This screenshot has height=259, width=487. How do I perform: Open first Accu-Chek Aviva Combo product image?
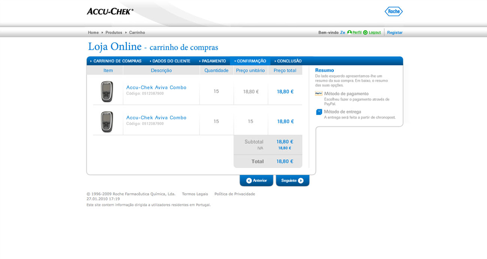tap(107, 92)
